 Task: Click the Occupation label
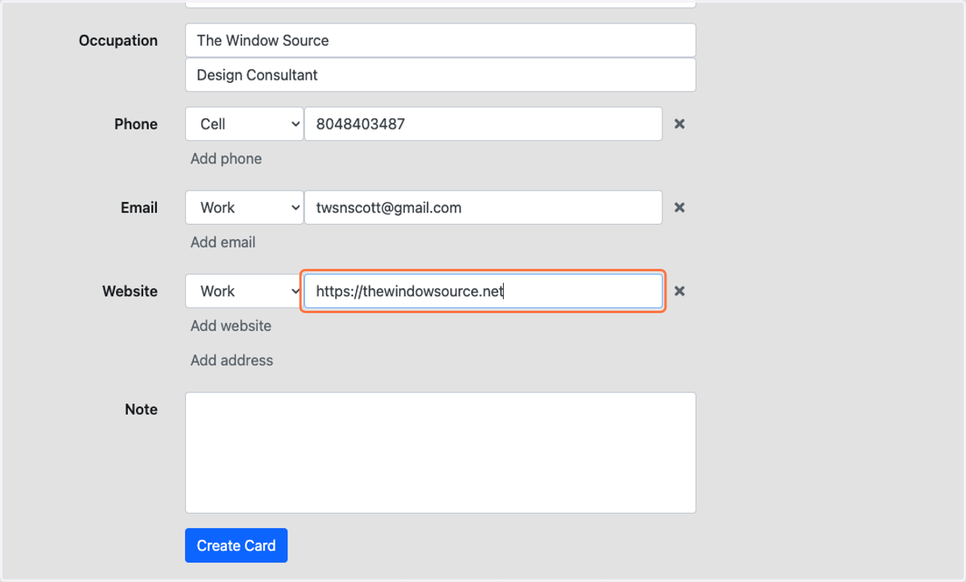[118, 40]
